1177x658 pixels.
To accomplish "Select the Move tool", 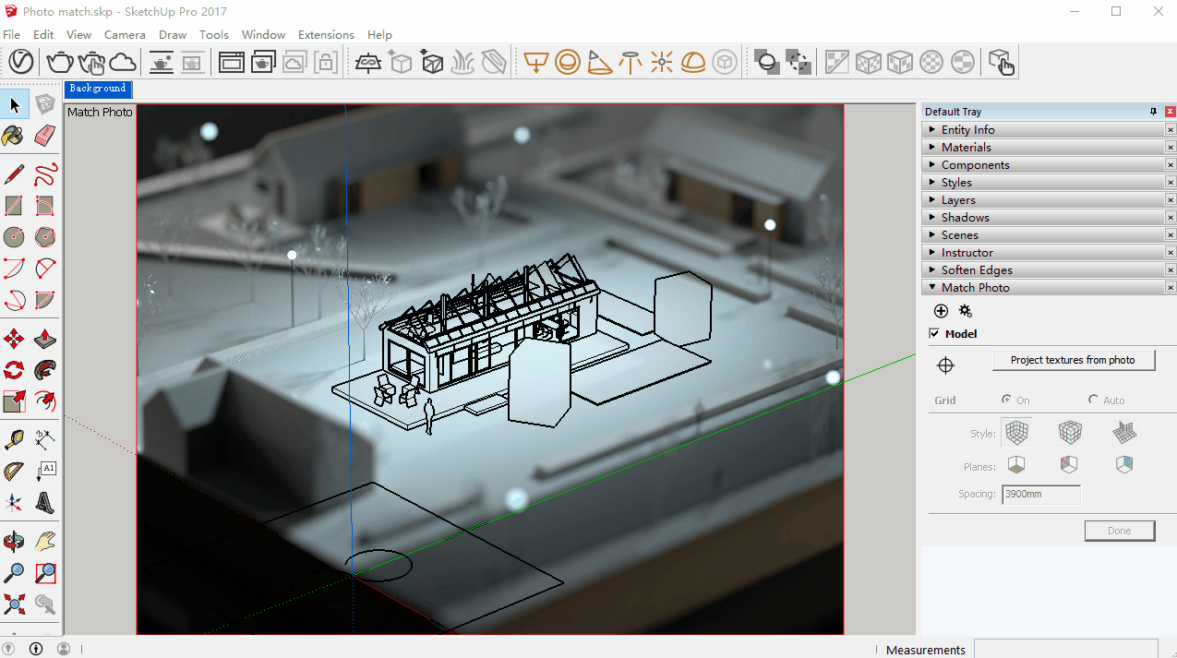I will tap(14, 339).
